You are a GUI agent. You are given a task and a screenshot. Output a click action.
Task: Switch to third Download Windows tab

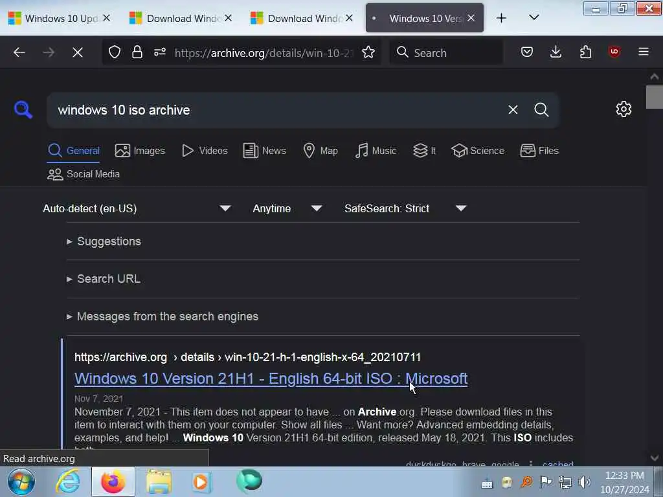(302, 18)
